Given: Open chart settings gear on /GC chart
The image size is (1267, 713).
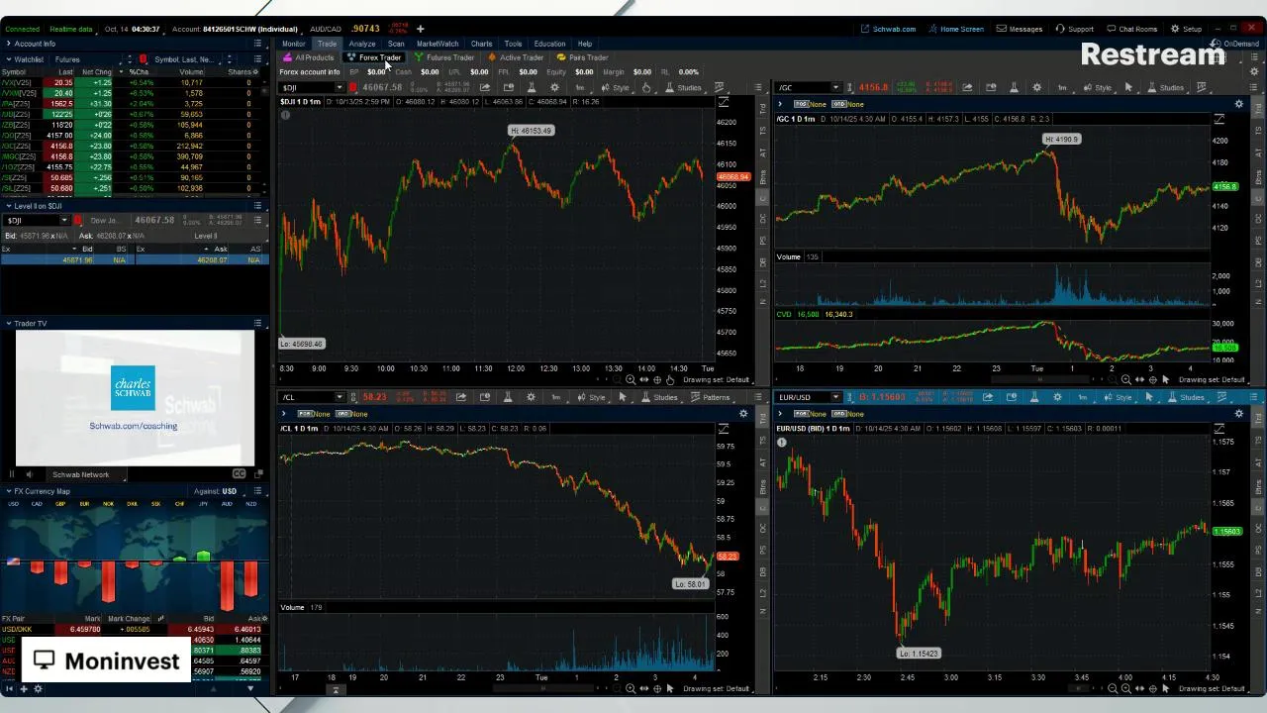Looking at the screenshot, I should coord(1036,87).
